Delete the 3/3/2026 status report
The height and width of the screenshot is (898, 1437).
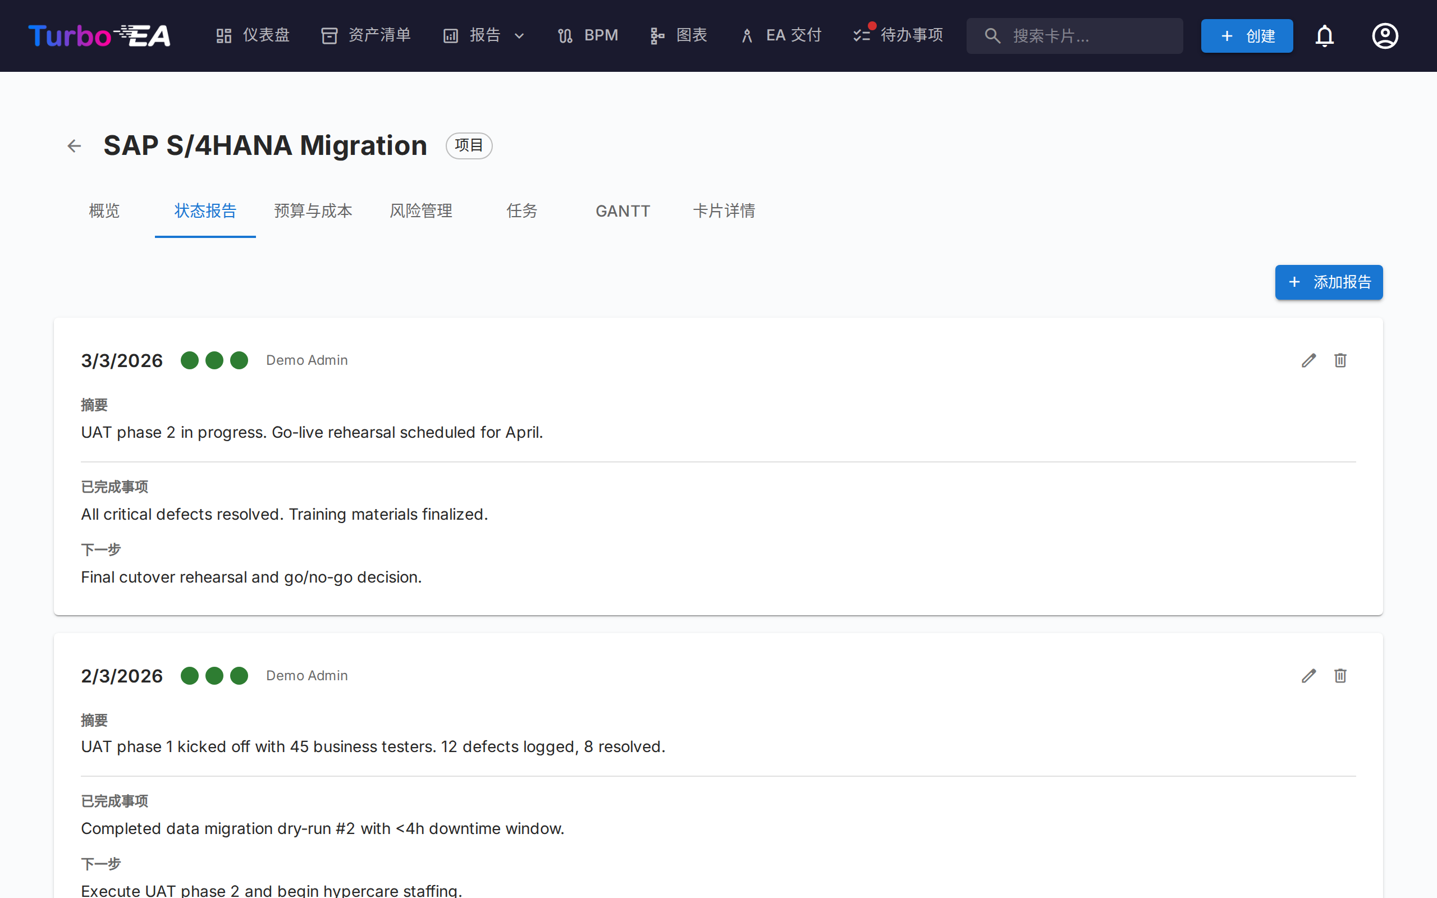(1340, 360)
